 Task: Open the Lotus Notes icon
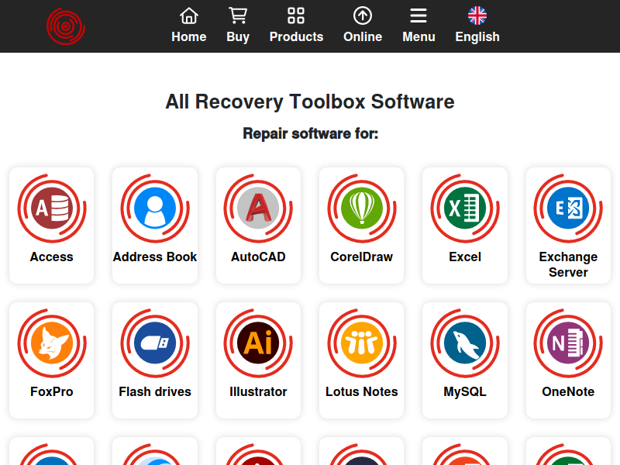pos(362,343)
